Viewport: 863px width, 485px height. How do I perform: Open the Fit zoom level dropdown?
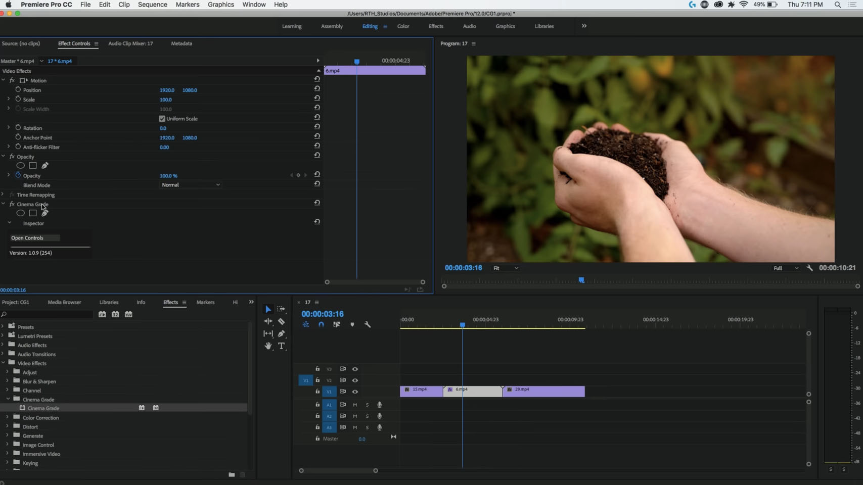[x=506, y=268]
